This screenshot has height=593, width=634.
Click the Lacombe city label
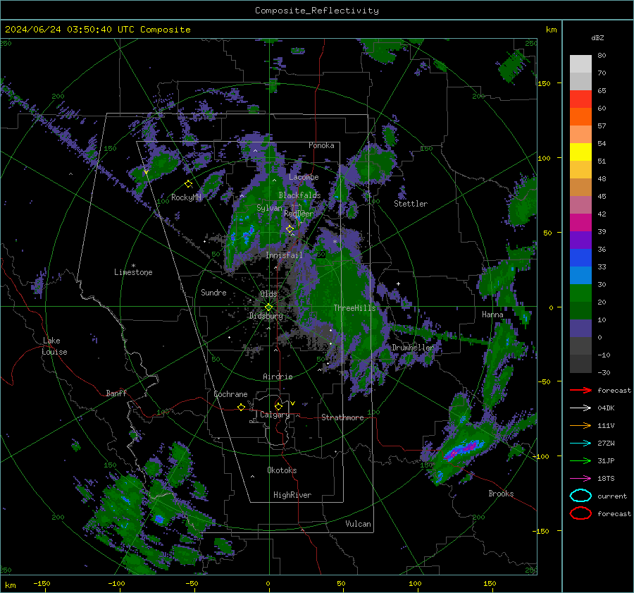pyautogui.click(x=304, y=177)
